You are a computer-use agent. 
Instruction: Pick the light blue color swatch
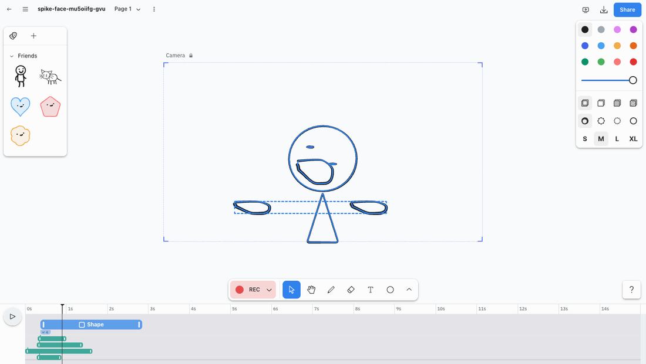click(x=601, y=46)
